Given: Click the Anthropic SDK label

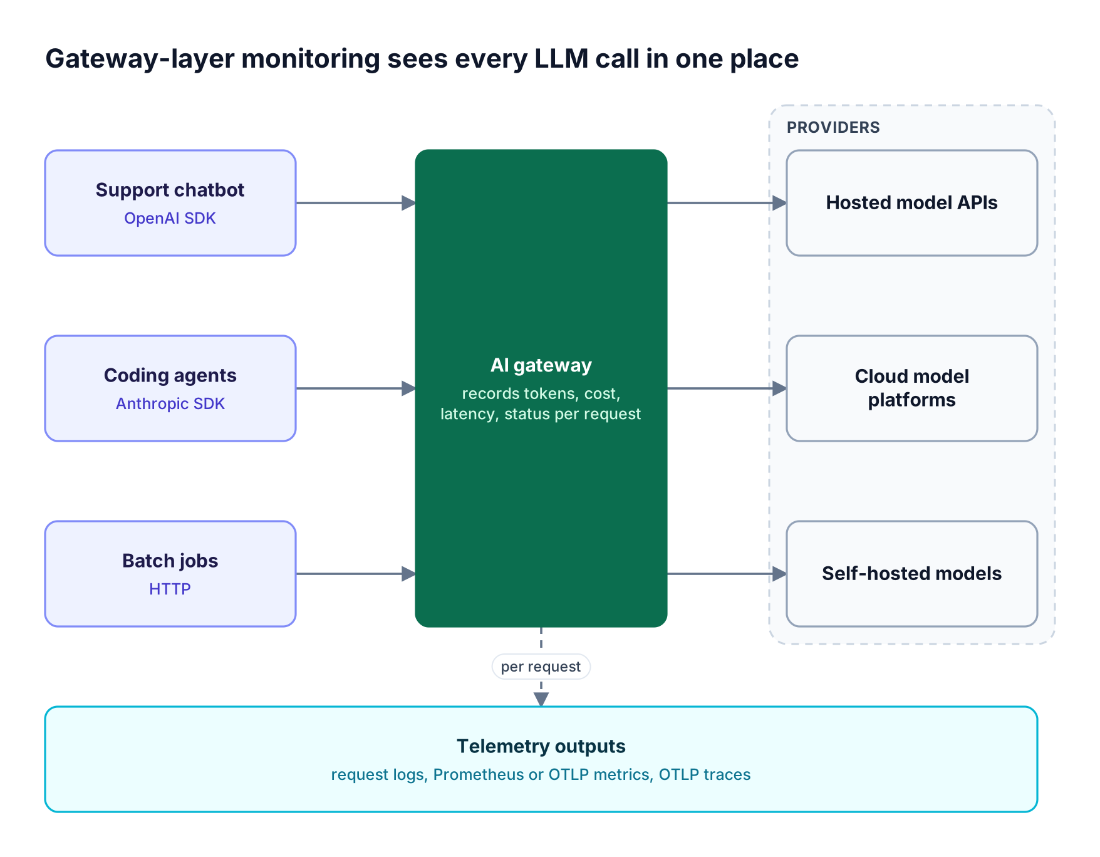Looking at the screenshot, I should [170, 403].
